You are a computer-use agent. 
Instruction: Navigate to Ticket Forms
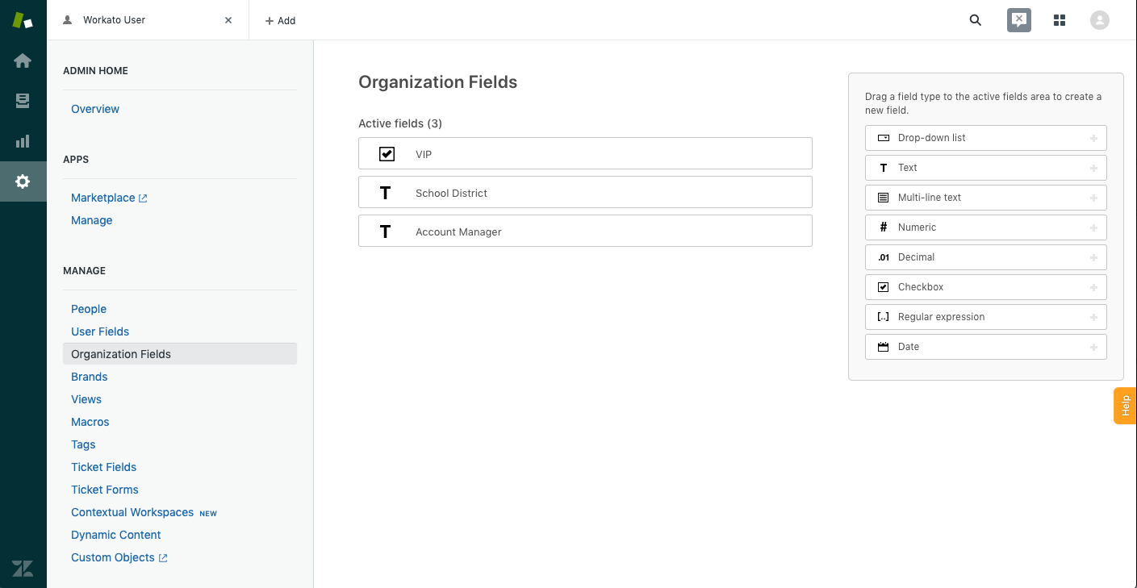(104, 490)
